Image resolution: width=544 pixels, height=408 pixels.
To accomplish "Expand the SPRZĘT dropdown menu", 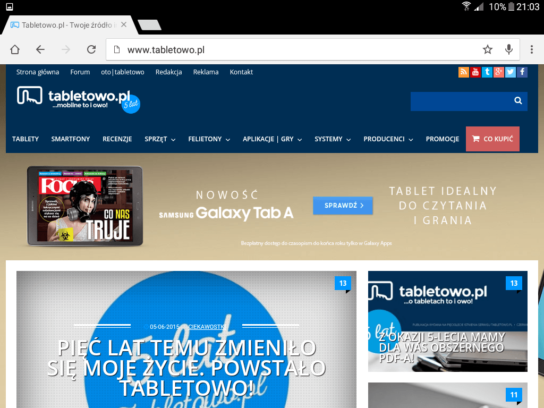I will click(x=160, y=139).
